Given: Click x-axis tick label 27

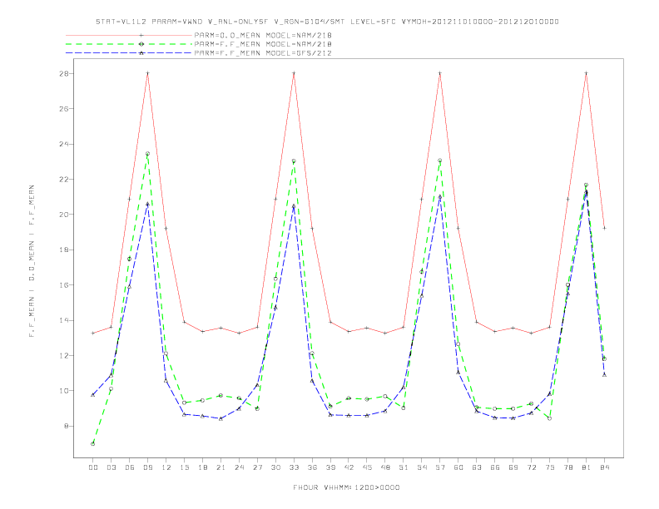Looking at the screenshot, I should coord(257,467).
